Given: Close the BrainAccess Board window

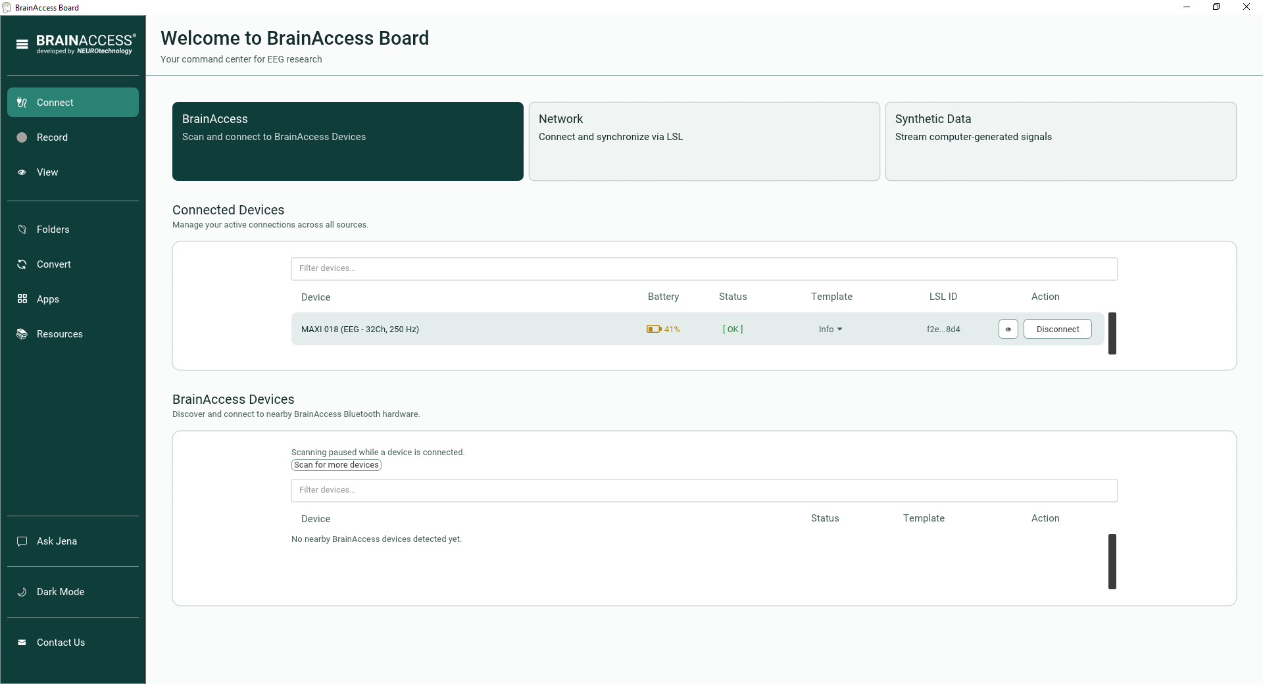Looking at the screenshot, I should pyautogui.click(x=1247, y=7).
